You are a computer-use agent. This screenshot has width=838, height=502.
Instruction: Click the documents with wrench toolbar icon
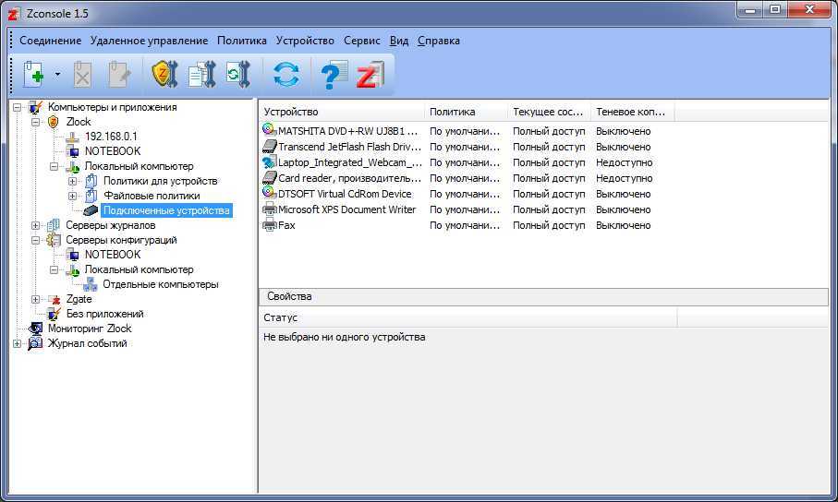pos(201,75)
